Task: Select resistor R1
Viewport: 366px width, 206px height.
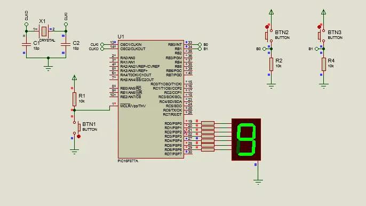Action: click(x=74, y=99)
